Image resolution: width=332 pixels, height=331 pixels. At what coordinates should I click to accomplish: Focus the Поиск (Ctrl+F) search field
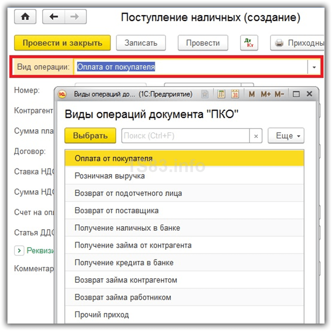(x=185, y=136)
